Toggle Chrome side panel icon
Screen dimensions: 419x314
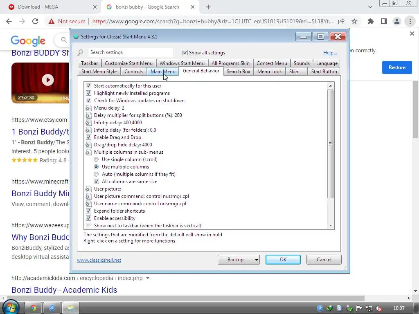384,21
